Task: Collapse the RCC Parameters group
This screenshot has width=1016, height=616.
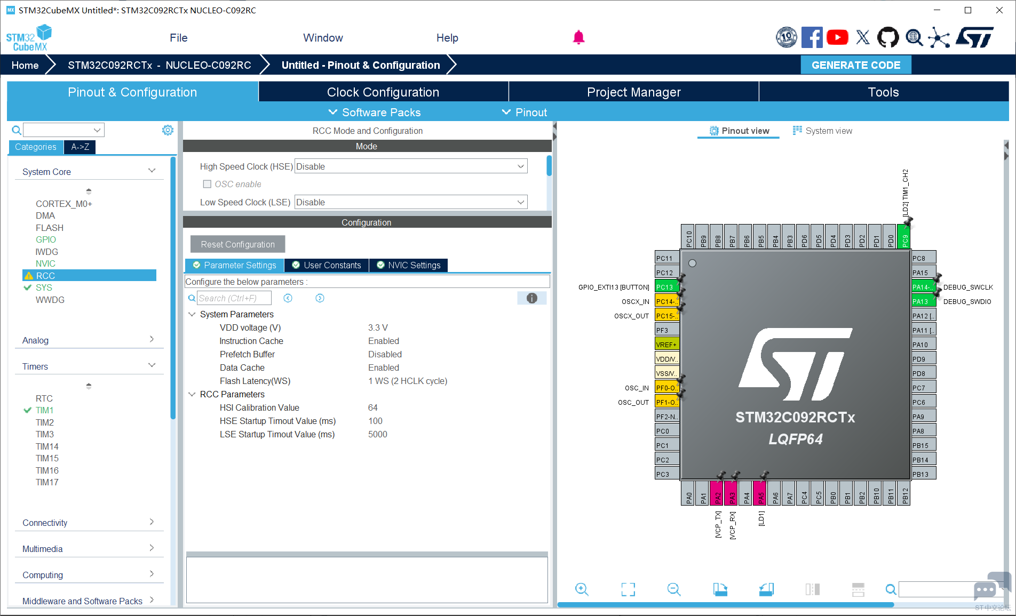Action: (192, 395)
